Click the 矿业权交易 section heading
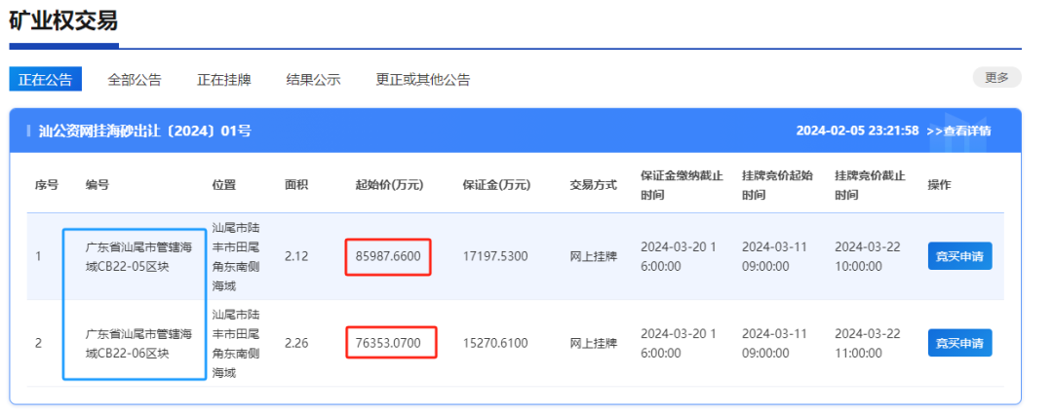The width and height of the screenshot is (1053, 414). (63, 20)
